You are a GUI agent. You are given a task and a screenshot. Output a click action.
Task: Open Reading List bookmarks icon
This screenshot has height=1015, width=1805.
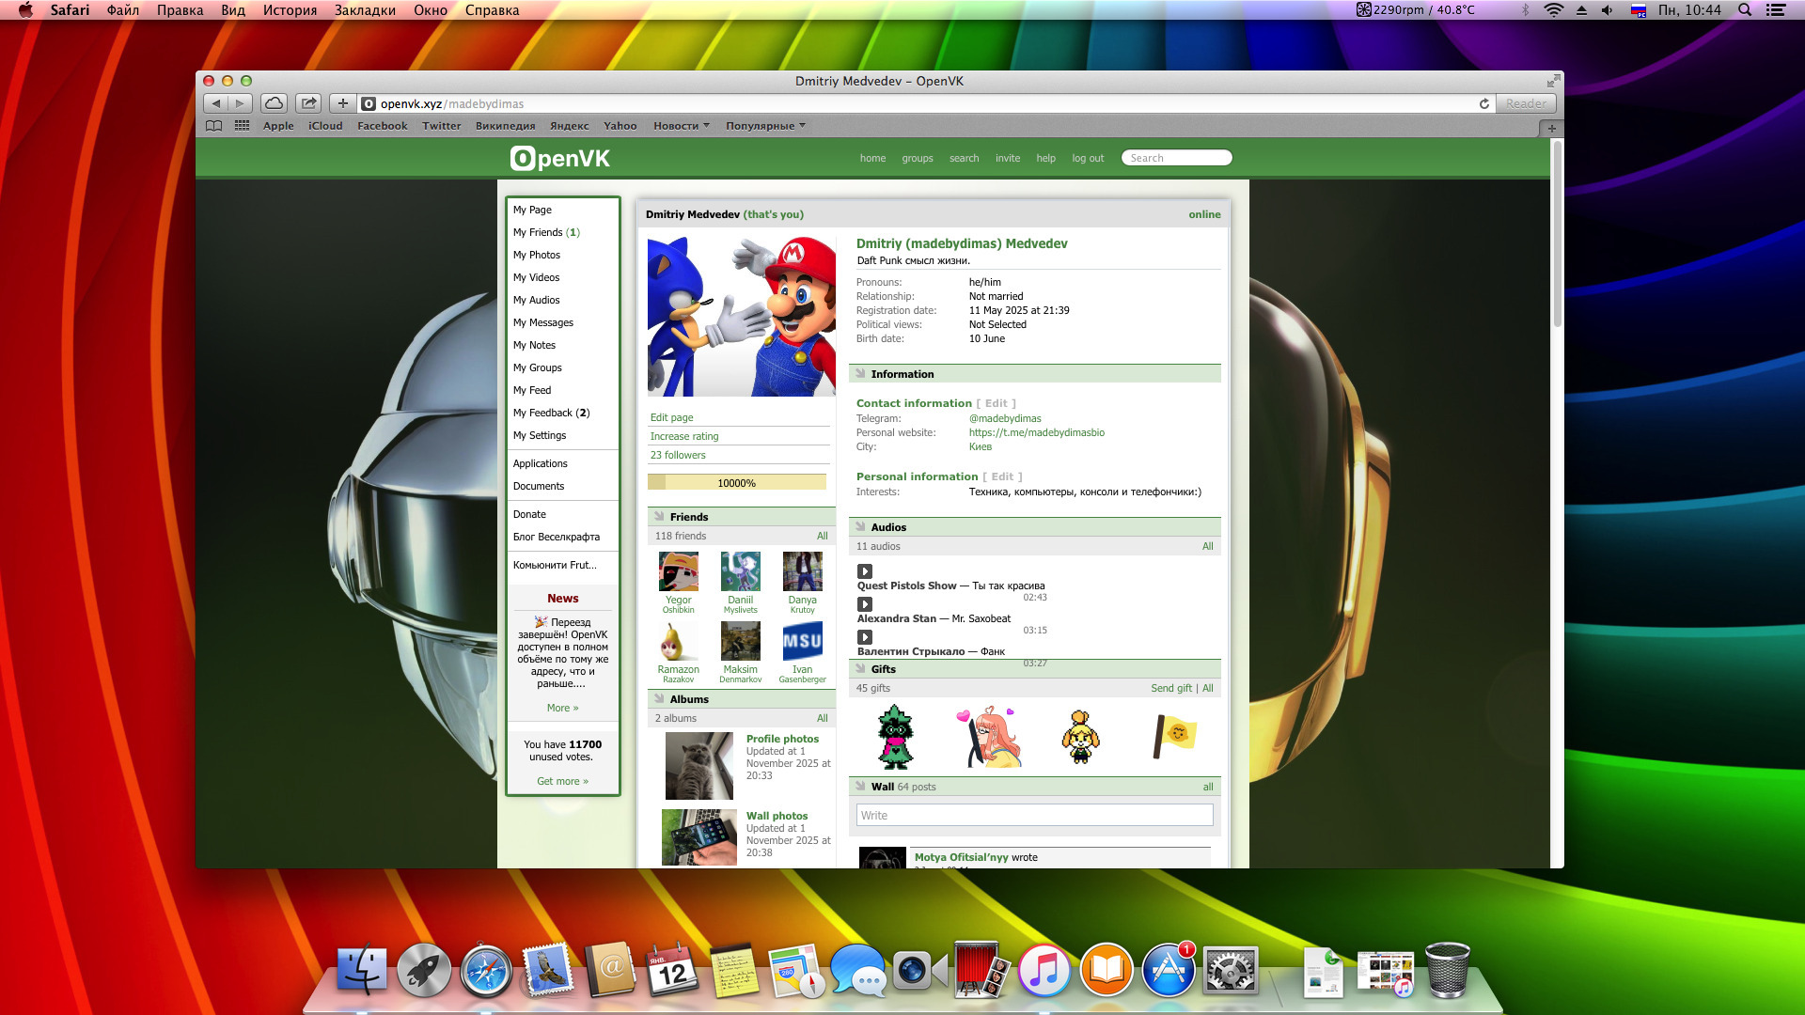214,126
